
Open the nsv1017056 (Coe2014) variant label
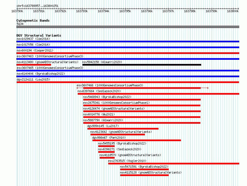33,45
